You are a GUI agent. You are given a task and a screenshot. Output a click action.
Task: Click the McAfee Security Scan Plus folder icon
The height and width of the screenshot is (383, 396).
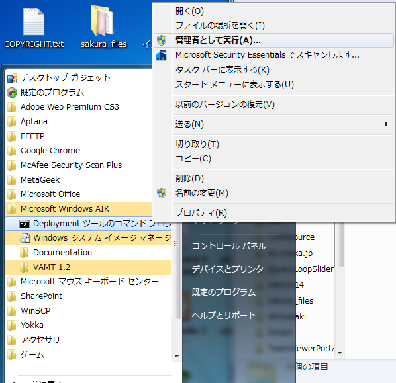pyautogui.click(x=12, y=165)
